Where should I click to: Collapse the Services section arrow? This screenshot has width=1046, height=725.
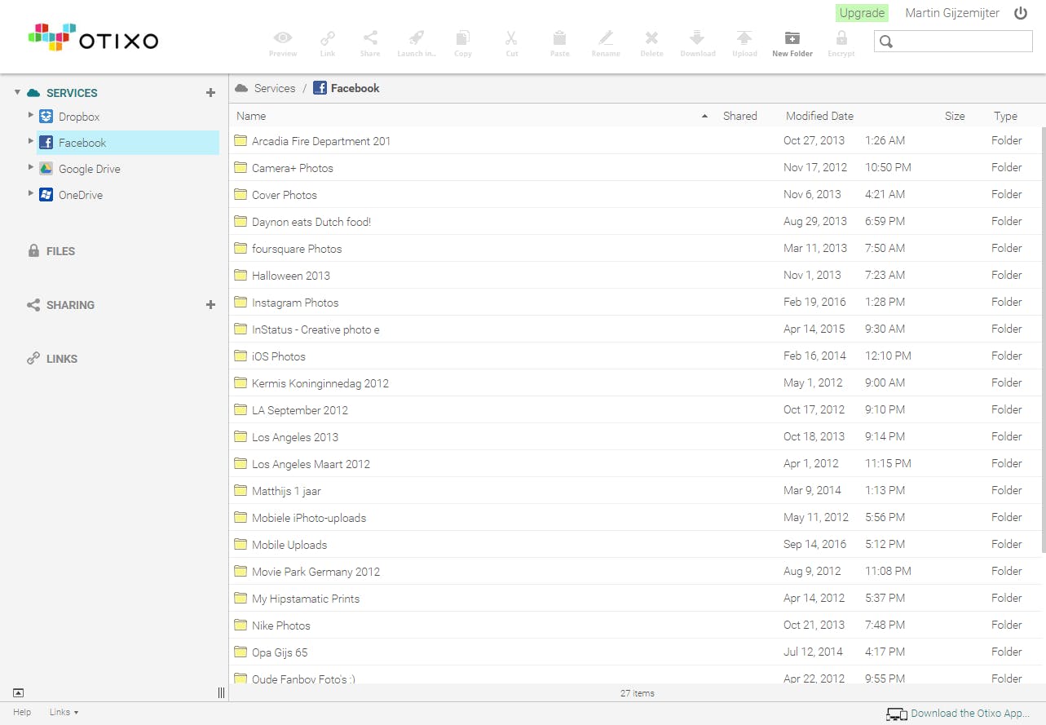tap(17, 93)
